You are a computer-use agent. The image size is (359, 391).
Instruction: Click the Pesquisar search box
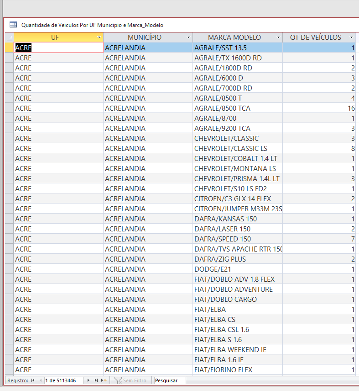coord(170,380)
